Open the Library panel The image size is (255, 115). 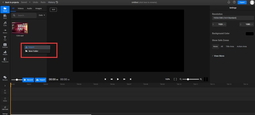coord(5,10)
